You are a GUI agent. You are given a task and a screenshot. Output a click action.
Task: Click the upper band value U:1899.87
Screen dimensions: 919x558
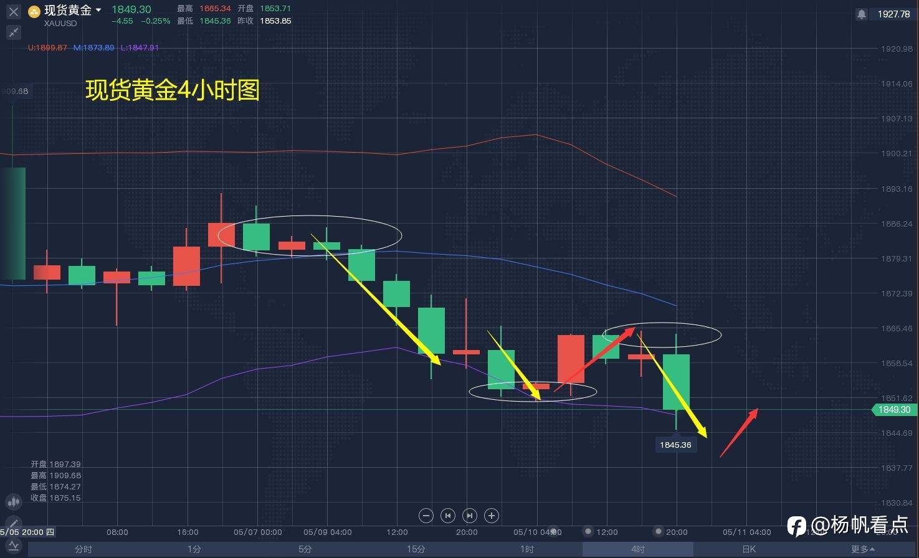point(47,47)
